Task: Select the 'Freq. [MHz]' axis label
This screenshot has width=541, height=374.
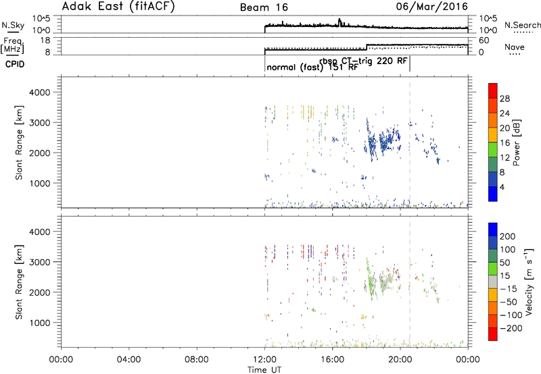Action: [13, 45]
